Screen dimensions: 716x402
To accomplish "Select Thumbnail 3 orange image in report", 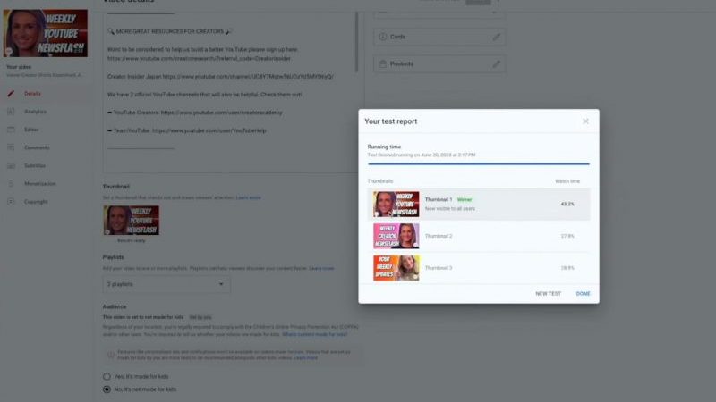I will pos(396,268).
